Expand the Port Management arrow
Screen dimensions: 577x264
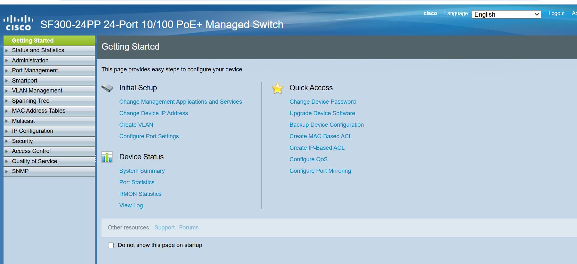(6, 71)
